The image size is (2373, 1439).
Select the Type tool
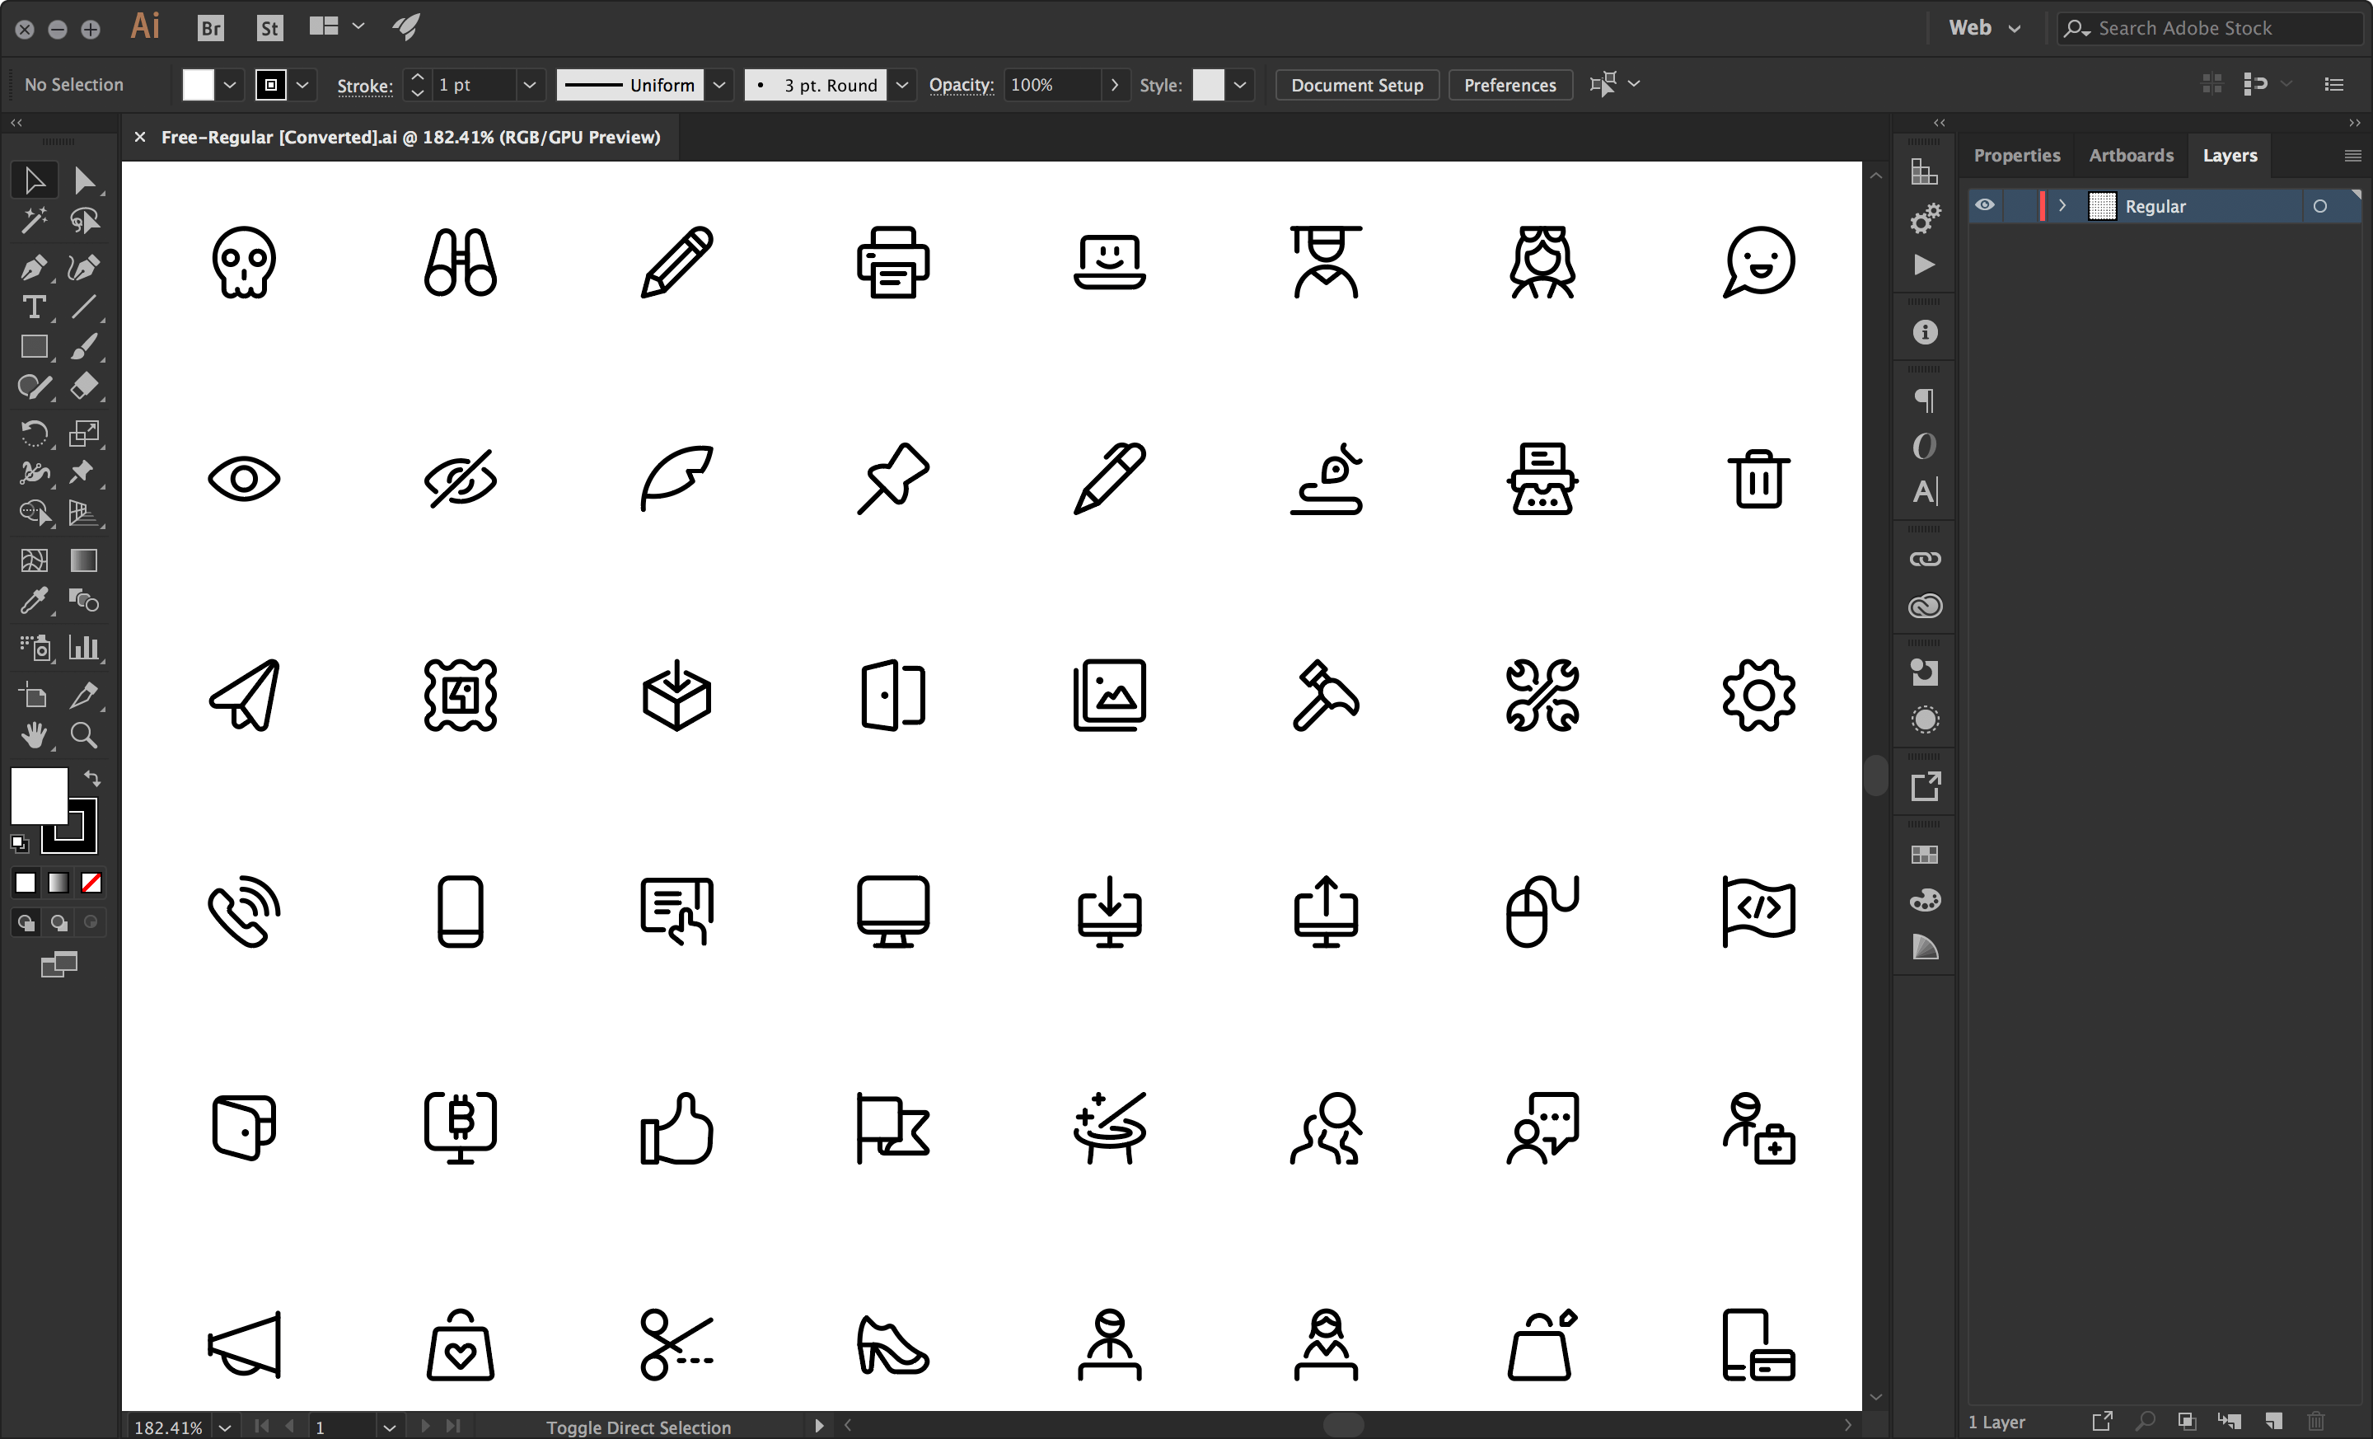click(x=35, y=307)
